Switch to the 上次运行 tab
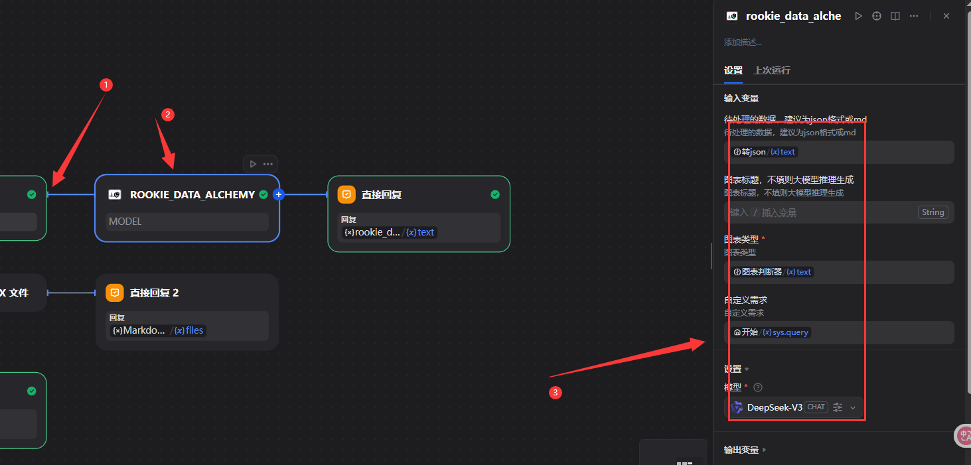This screenshot has width=971, height=465. (x=771, y=70)
